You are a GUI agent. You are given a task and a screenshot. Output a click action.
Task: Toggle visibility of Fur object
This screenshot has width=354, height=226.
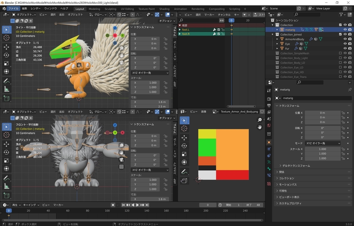[345, 49]
